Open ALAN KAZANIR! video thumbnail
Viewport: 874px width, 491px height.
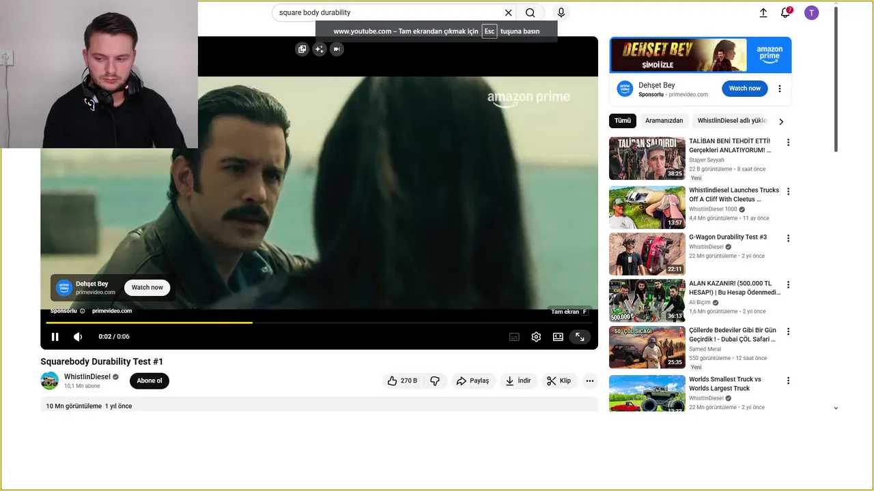647,300
